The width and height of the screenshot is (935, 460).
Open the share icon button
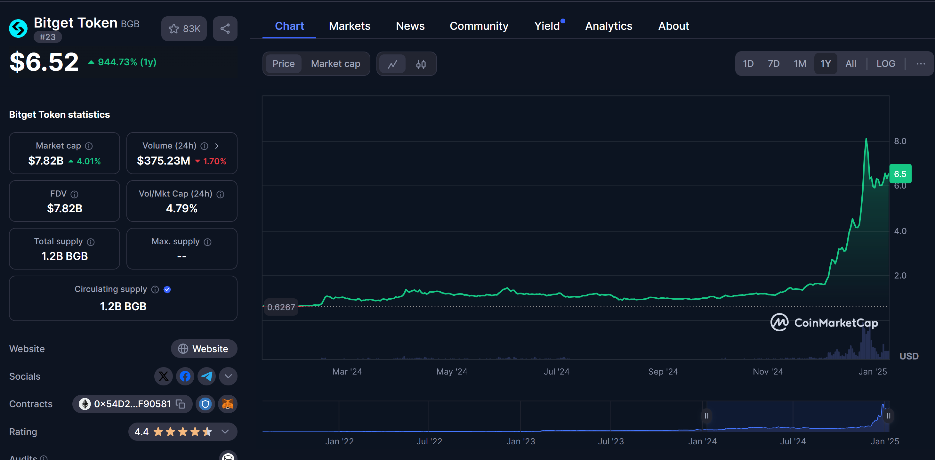click(x=225, y=29)
